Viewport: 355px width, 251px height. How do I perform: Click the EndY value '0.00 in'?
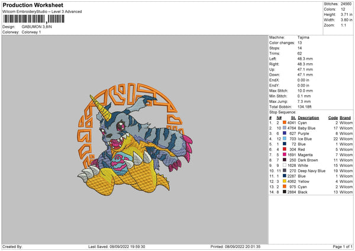point(303,85)
